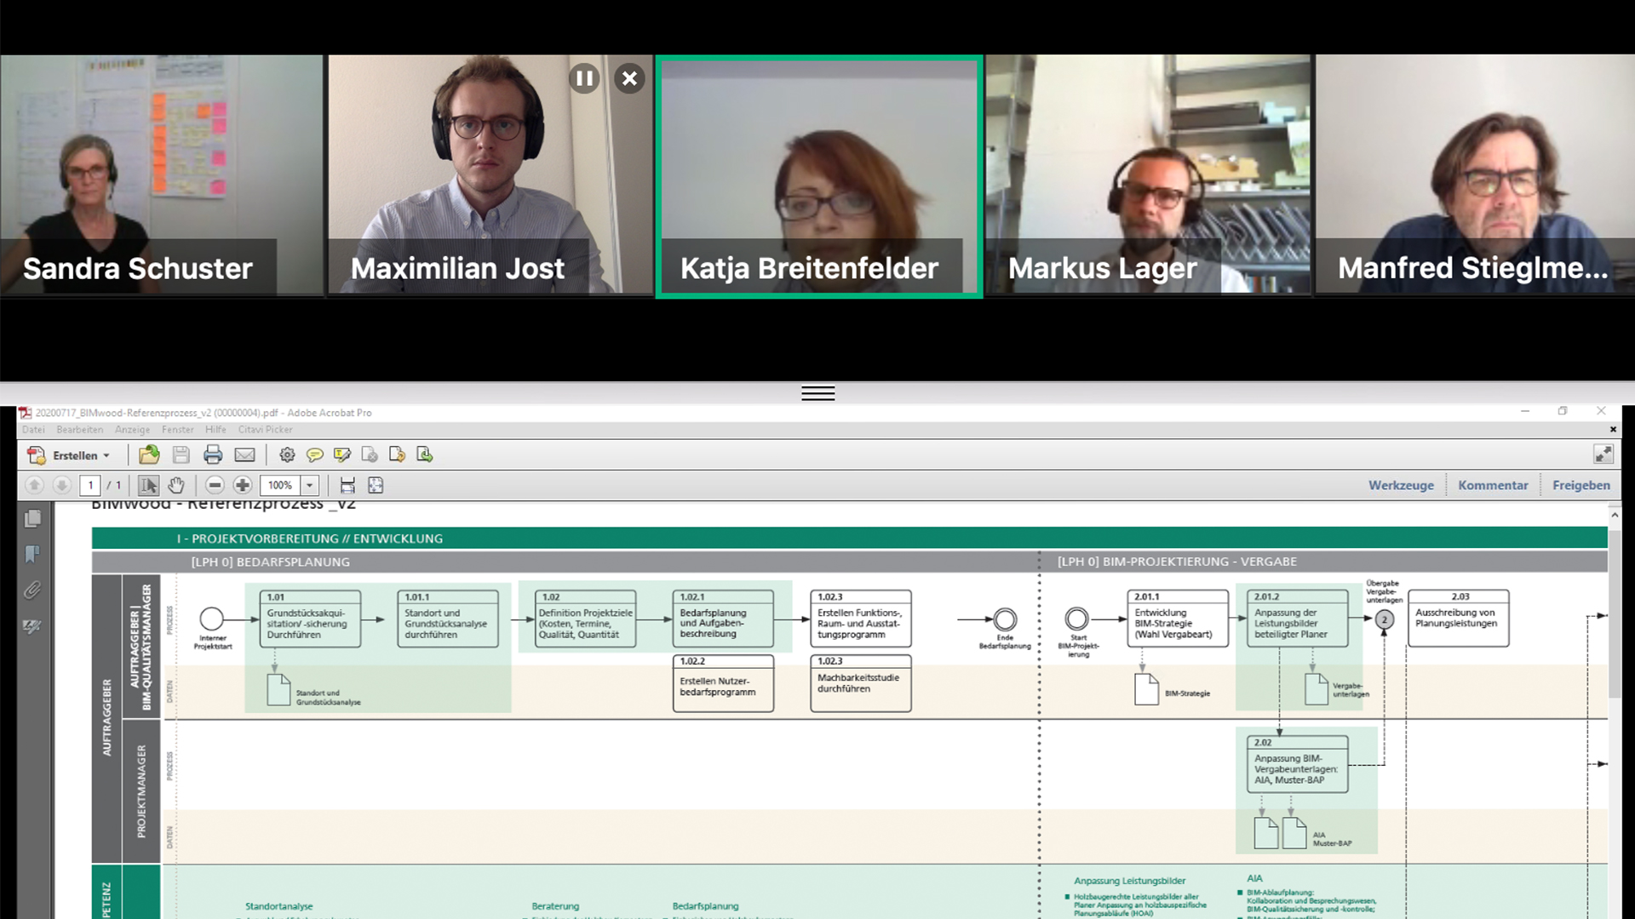
Task: Zoom out with the minus button
Action: click(215, 485)
